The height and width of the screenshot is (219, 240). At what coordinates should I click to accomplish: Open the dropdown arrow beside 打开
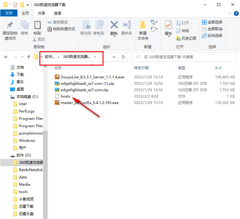[x=191, y=23]
